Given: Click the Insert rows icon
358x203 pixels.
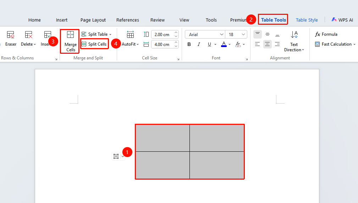Looking at the screenshot, I should pos(48,35).
